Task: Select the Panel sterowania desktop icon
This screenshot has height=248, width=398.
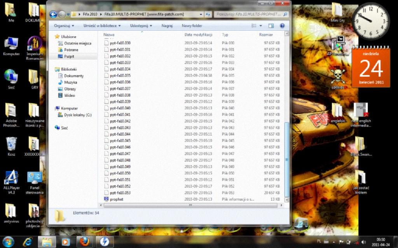Action: click(35, 183)
